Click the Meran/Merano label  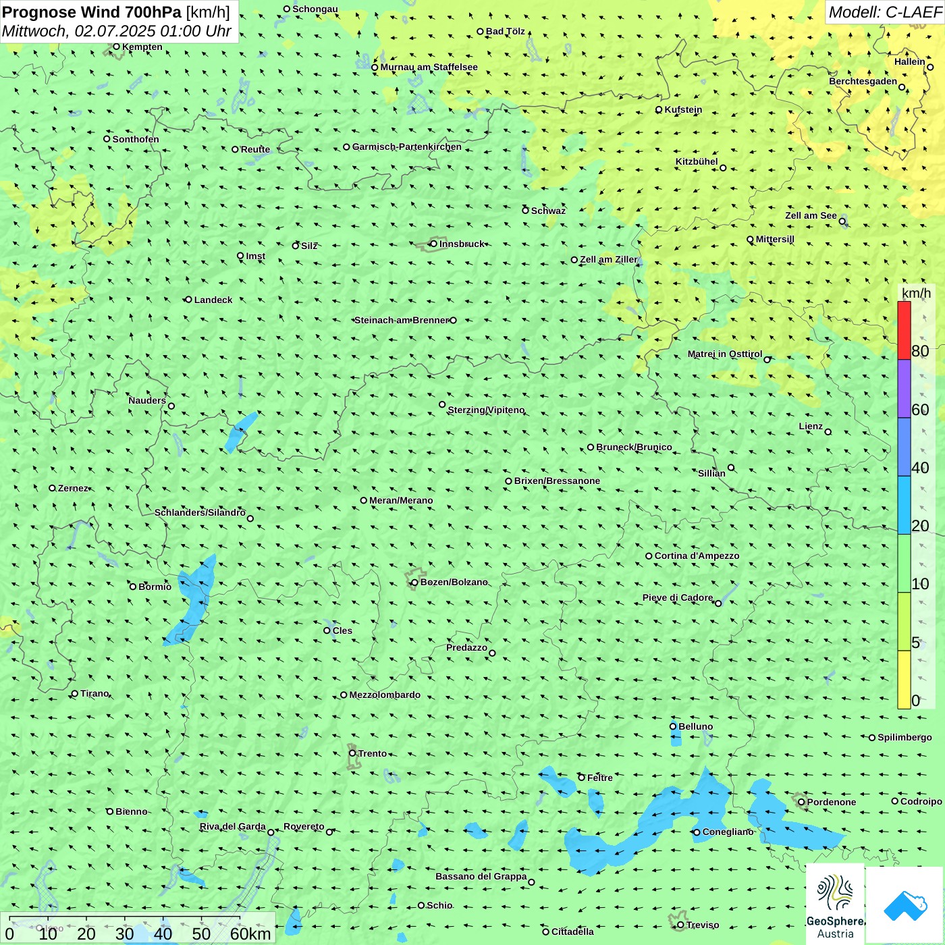[x=401, y=500]
